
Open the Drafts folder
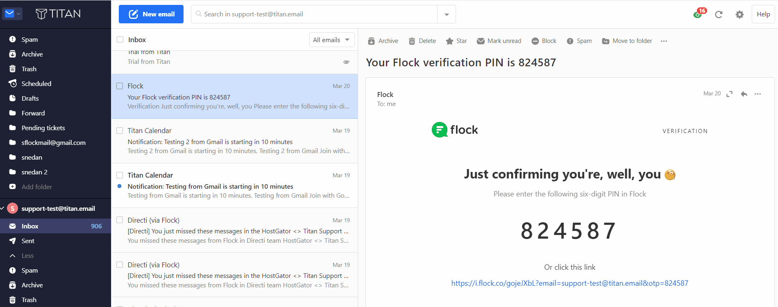tap(30, 98)
